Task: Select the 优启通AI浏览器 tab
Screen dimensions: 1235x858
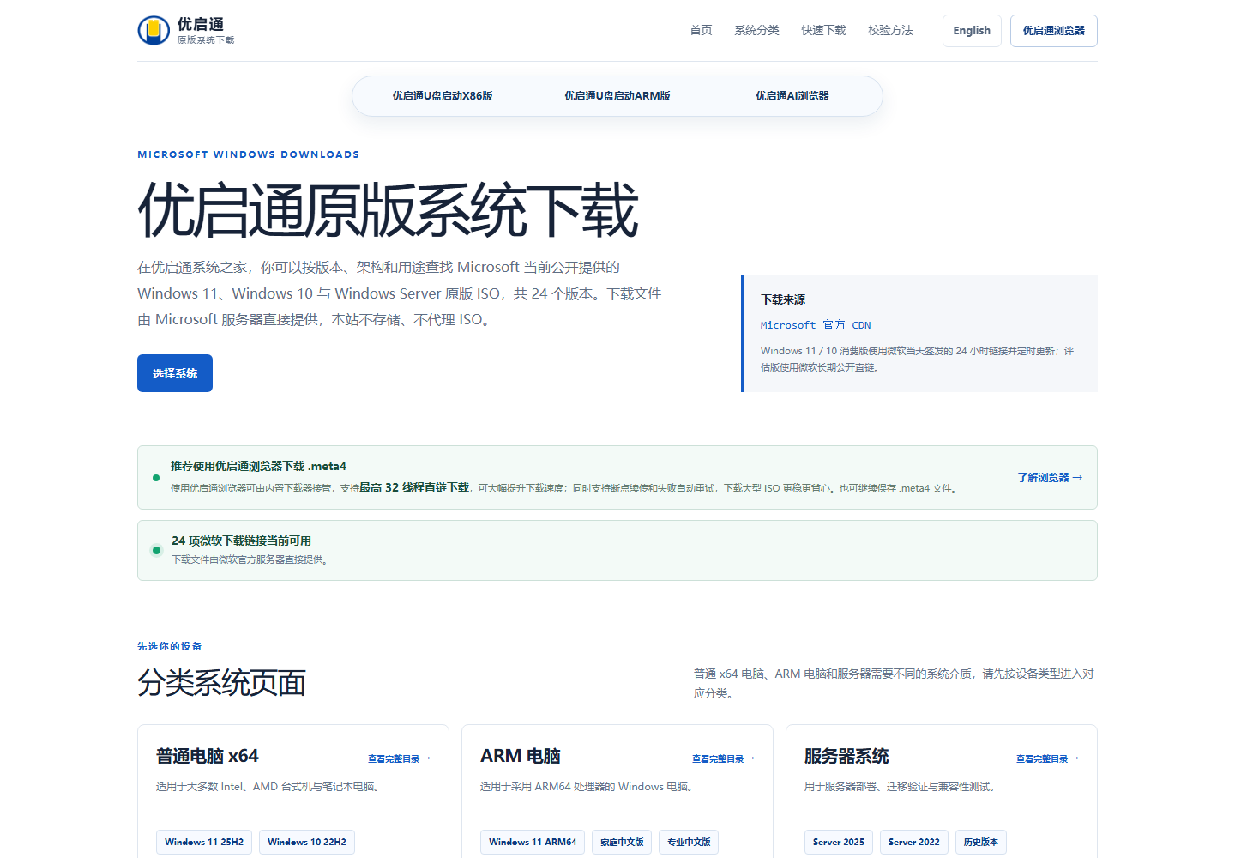Action: pos(792,96)
